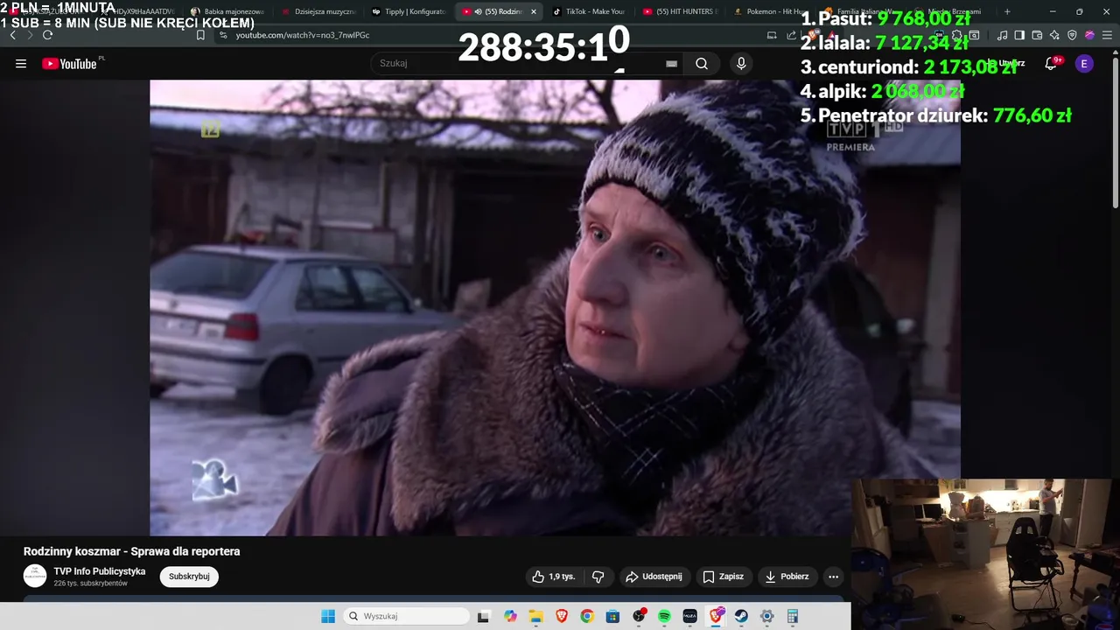1120x630 pixels.
Task: Click the 226 tys. subskrybentów text
Action: 91,584
